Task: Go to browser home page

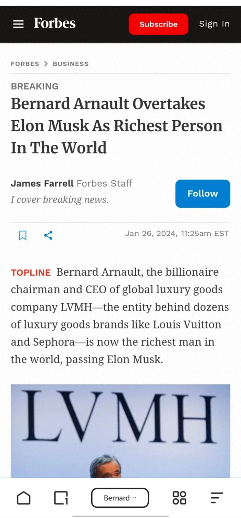Action: [x=24, y=498]
